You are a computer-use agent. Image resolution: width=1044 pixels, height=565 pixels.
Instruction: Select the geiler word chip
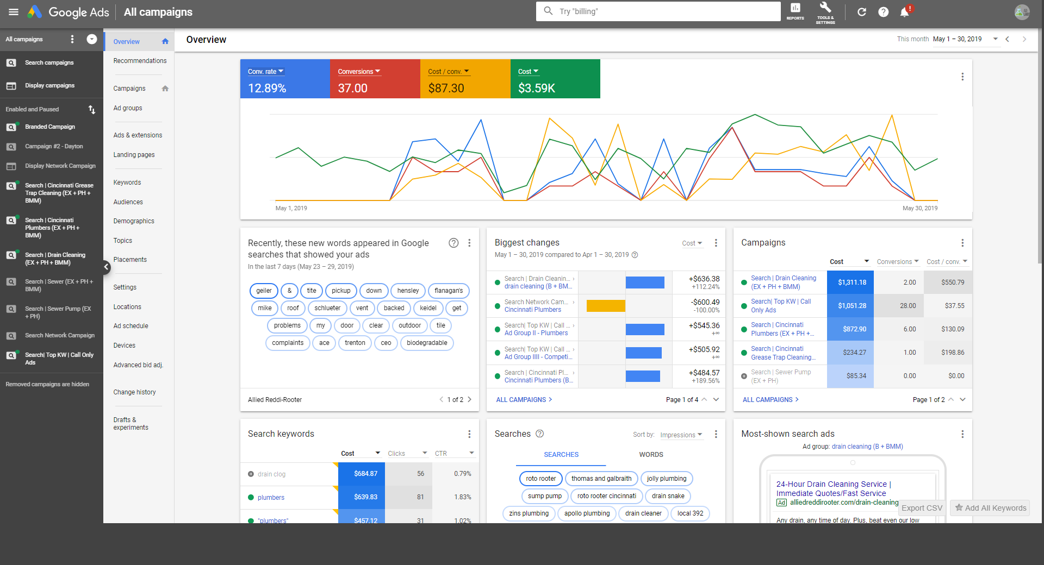point(264,291)
